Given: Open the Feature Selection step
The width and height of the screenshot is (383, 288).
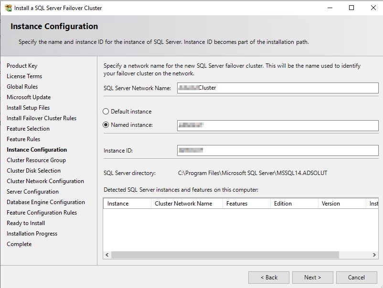Looking at the screenshot, I should tap(28, 129).
